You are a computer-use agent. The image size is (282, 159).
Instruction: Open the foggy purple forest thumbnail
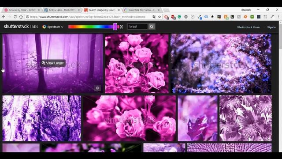[53, 64]
